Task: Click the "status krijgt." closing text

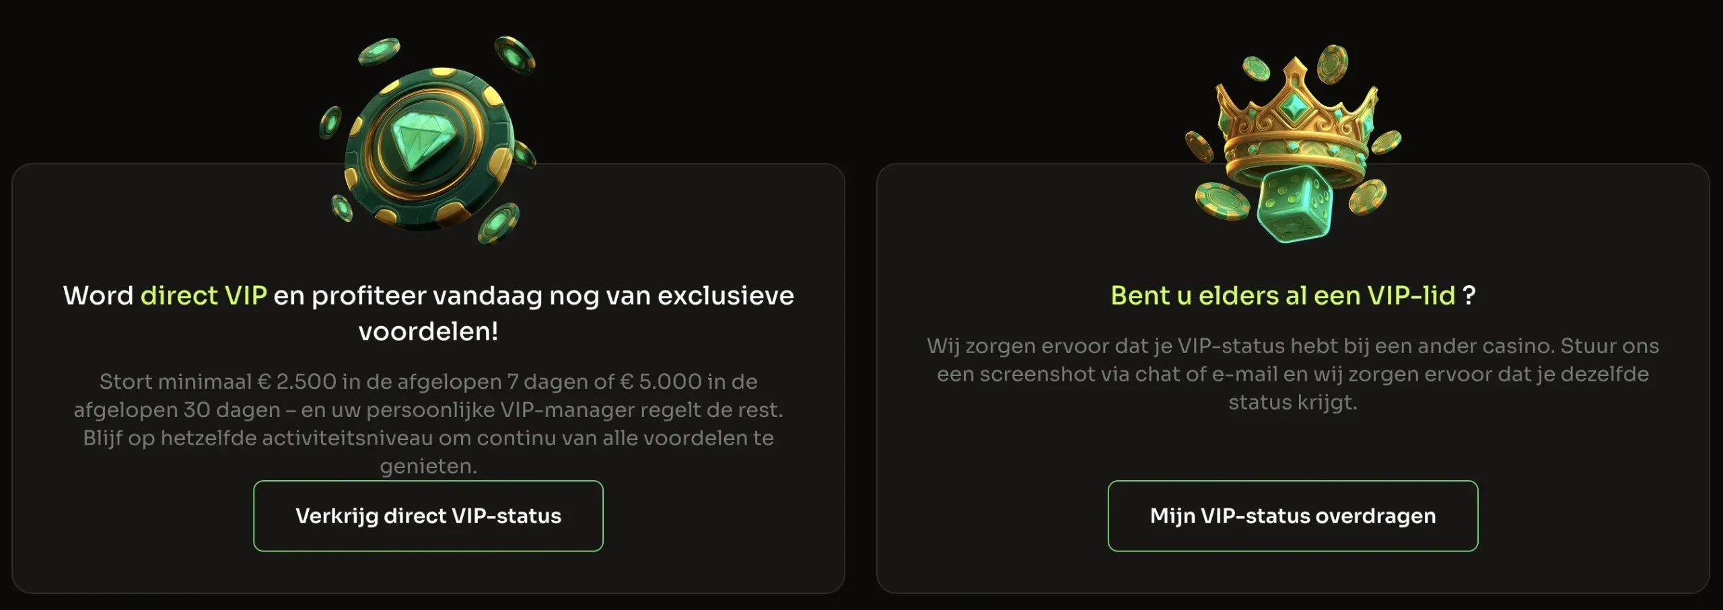Action: (x=1292, y=402)
